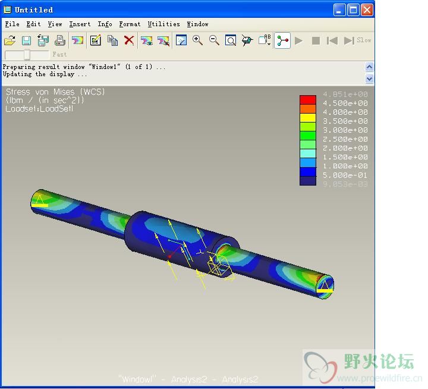Edit the selected result definition
This screenshot has width=428, height=389.
tap(96, 40)
